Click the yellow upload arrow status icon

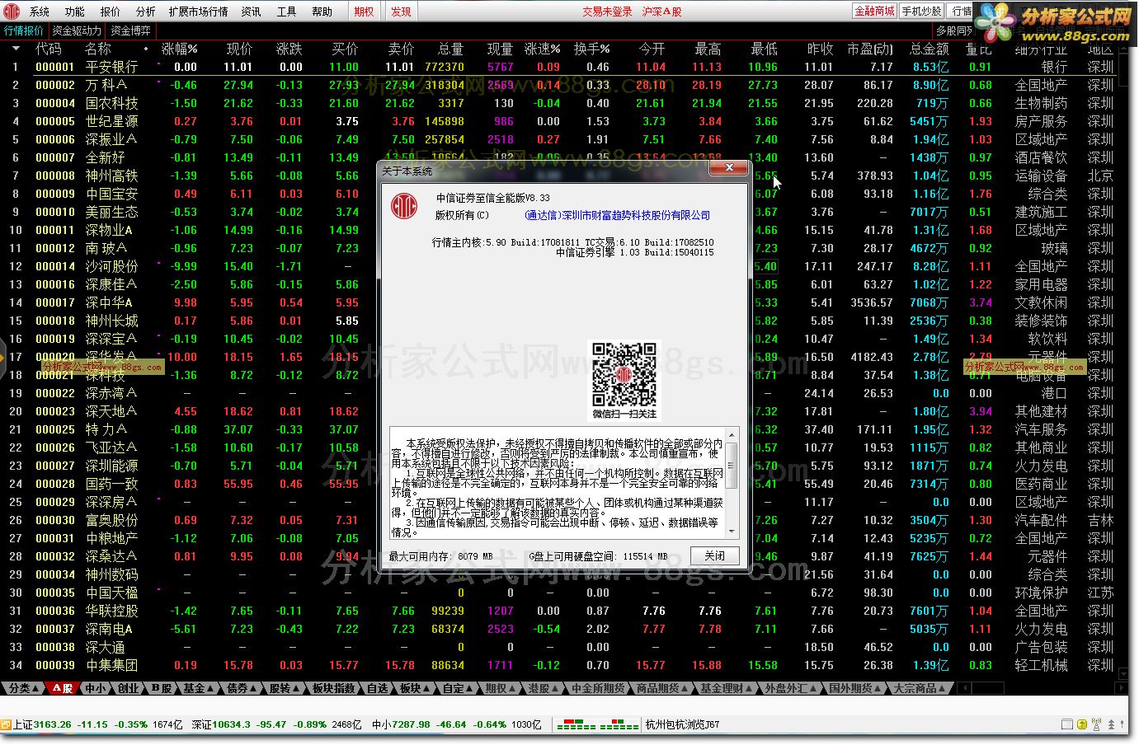(x=1082, y=724)
